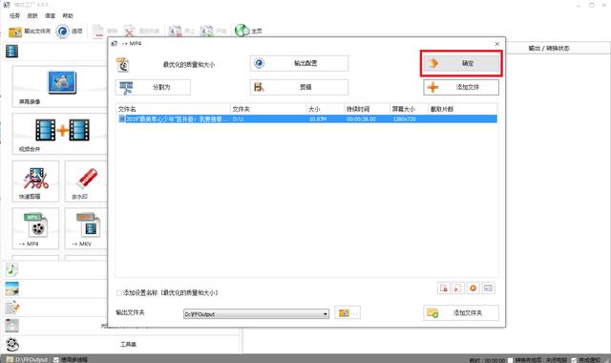Toggle the 添加设置名称 checkbox
This screenshot has width=611, height=363.
(119, 293)
